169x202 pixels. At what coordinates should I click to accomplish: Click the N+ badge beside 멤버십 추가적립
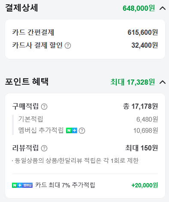(x=72, y=130)
